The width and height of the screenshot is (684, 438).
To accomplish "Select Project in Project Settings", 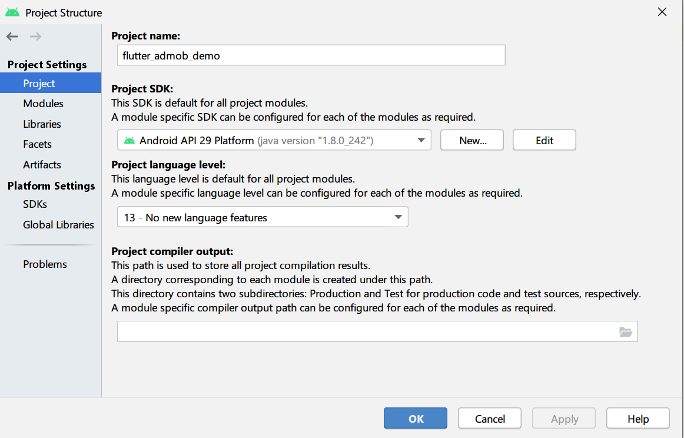I will (39, 84).
